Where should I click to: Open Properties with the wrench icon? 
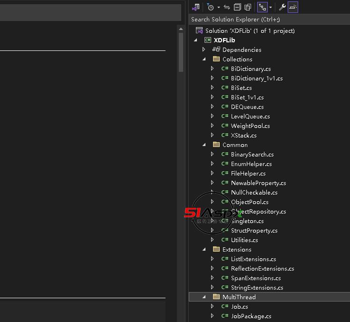[282, 7]
